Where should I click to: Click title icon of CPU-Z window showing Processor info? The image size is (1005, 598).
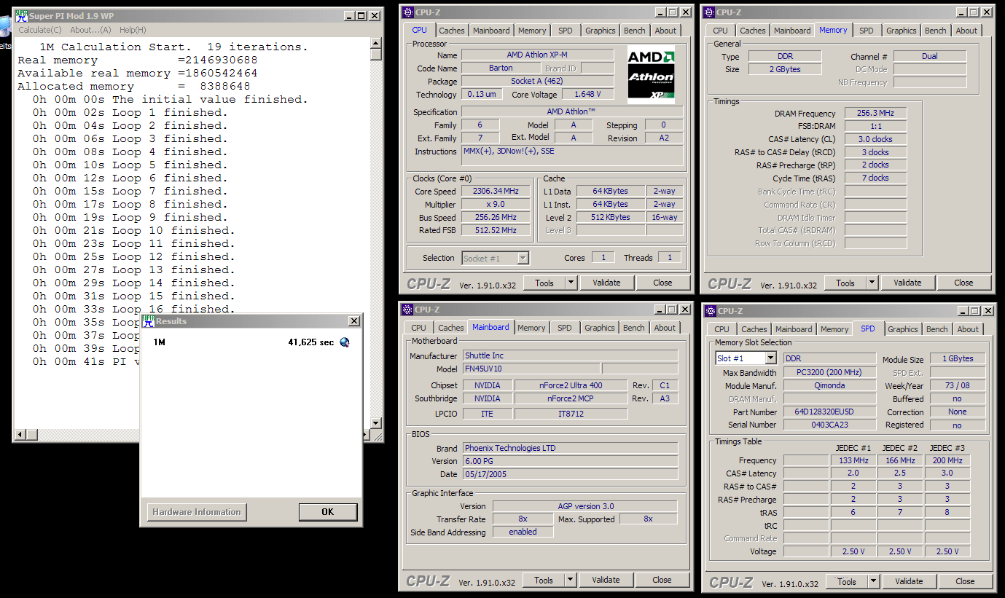(407, 12)
